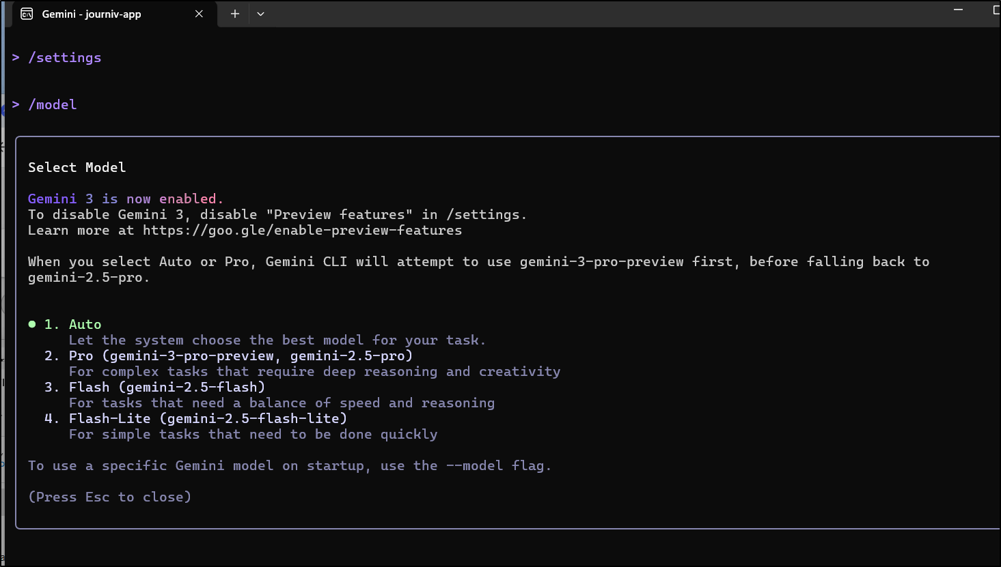Click the terminal icon in the Gemini tab

point(27,14)
